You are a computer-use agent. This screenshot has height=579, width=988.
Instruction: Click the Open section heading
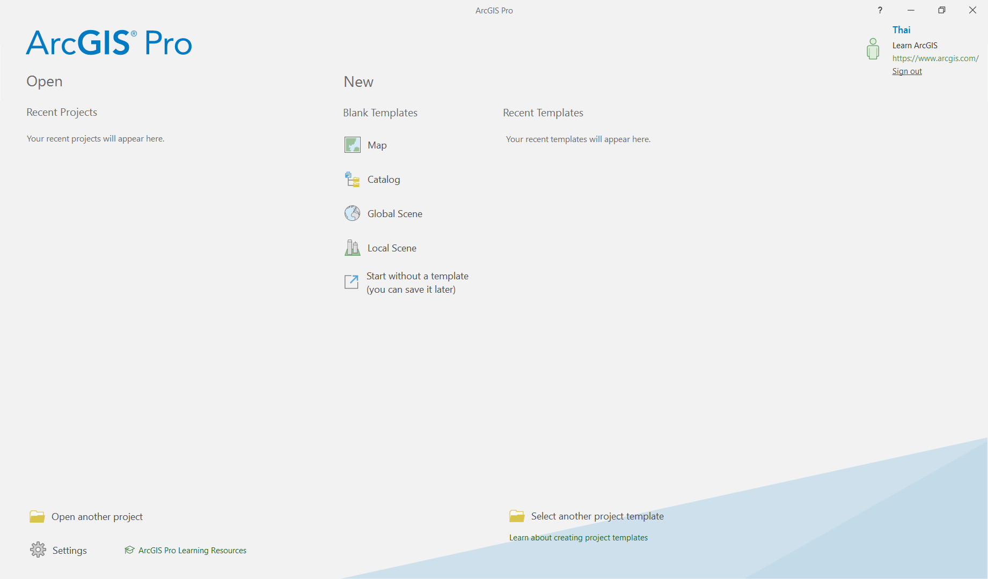pos(45,81)
